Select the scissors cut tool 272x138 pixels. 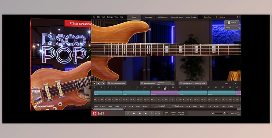pos(103,84)
